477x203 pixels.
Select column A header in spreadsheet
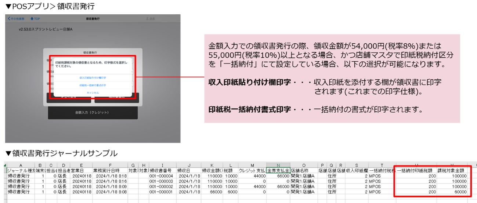20,165
